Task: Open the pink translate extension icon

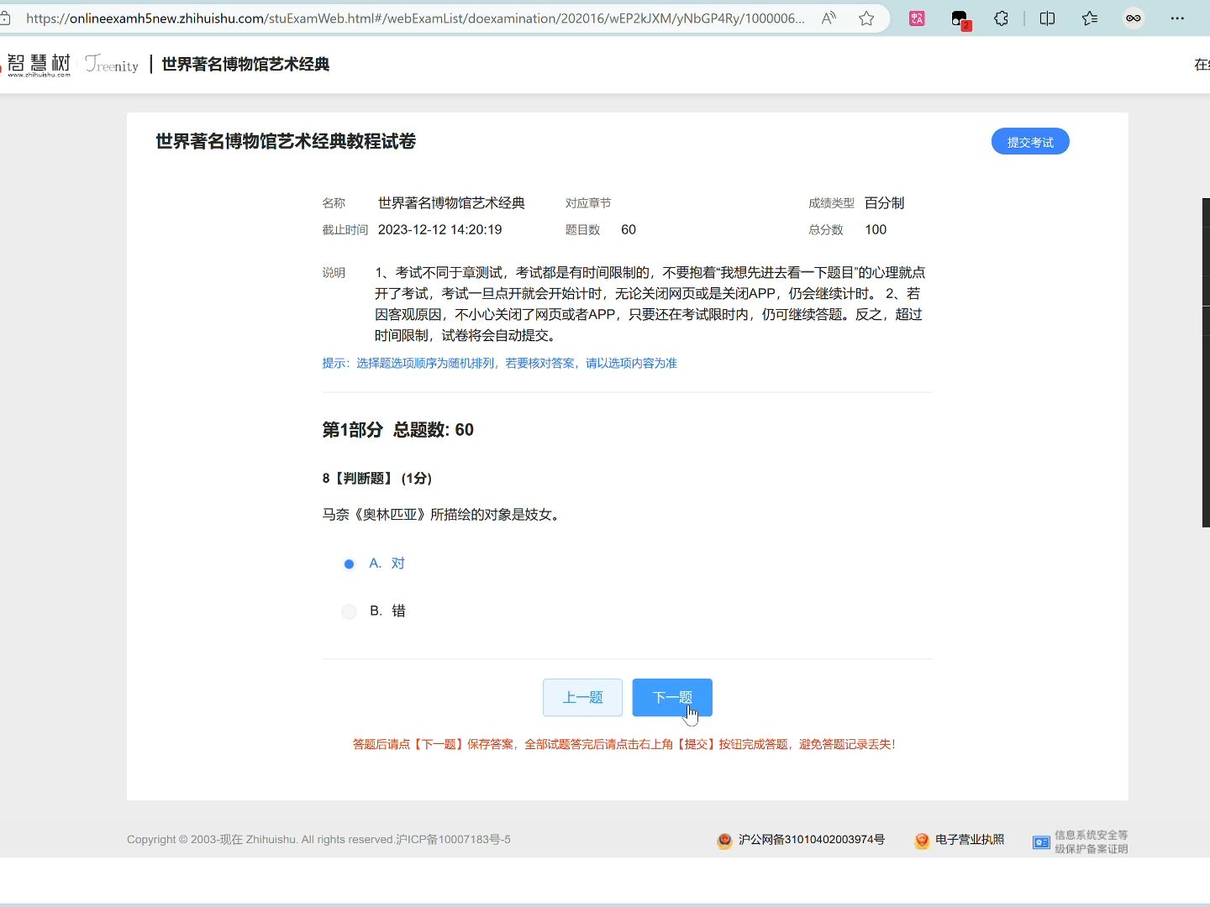Action: tap(917, 18)
